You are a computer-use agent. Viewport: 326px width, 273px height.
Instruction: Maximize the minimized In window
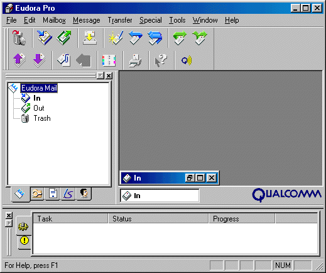200,178
